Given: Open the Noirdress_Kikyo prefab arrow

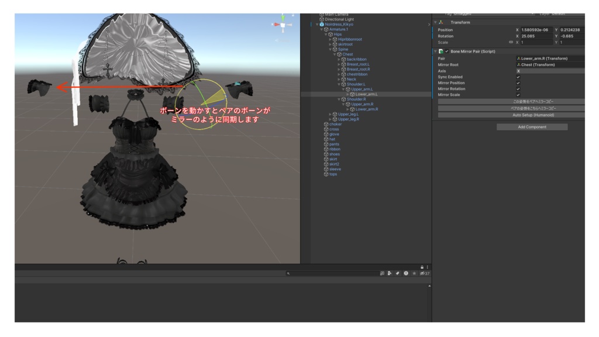Looking at the screenshot, I should point(429,25).
